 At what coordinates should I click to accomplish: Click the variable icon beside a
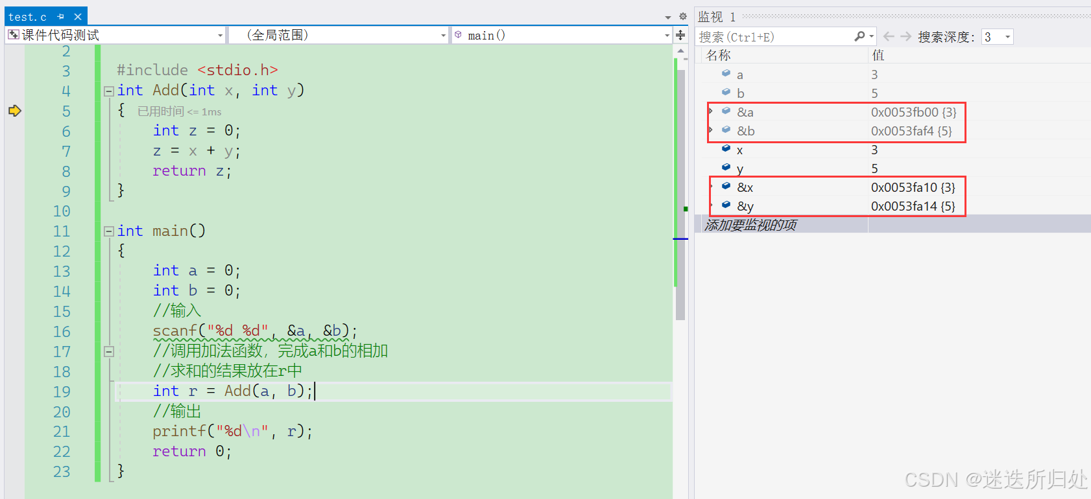pyautogui.click(x=726, y=73)
